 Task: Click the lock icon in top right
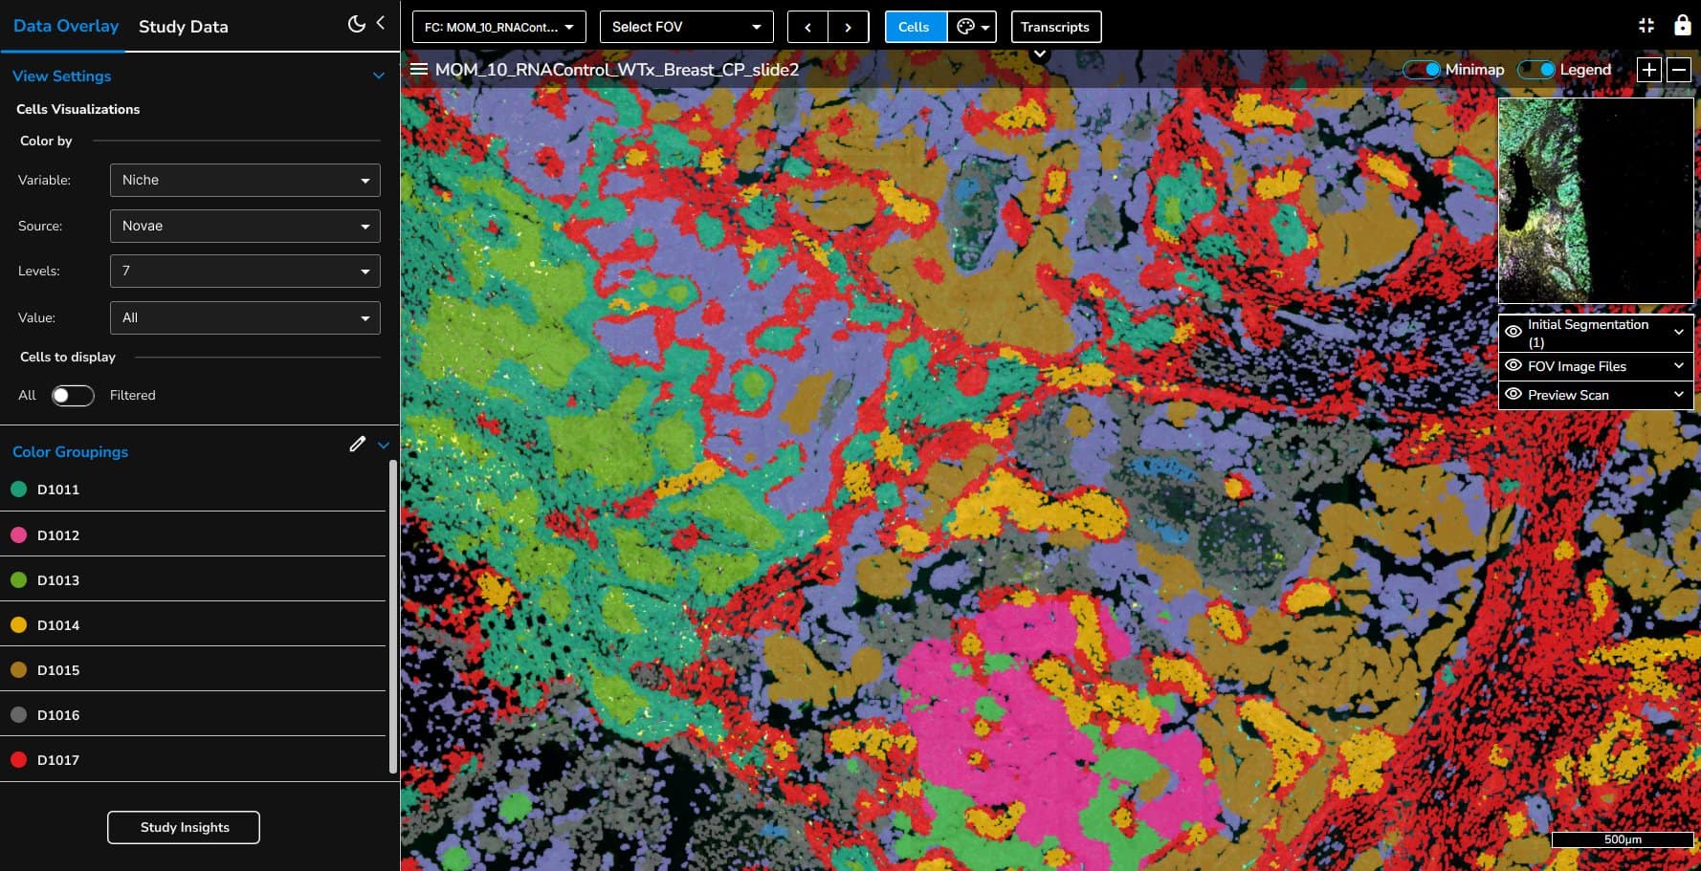[x=1682, y=26]
